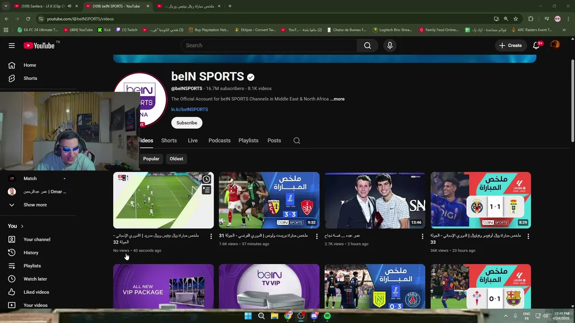The width and height of the screenshot is (575, 323).
Task: Open options for Real Betis vs Real Madrid video
Action: pyautogui.click(x=211, y=236)
